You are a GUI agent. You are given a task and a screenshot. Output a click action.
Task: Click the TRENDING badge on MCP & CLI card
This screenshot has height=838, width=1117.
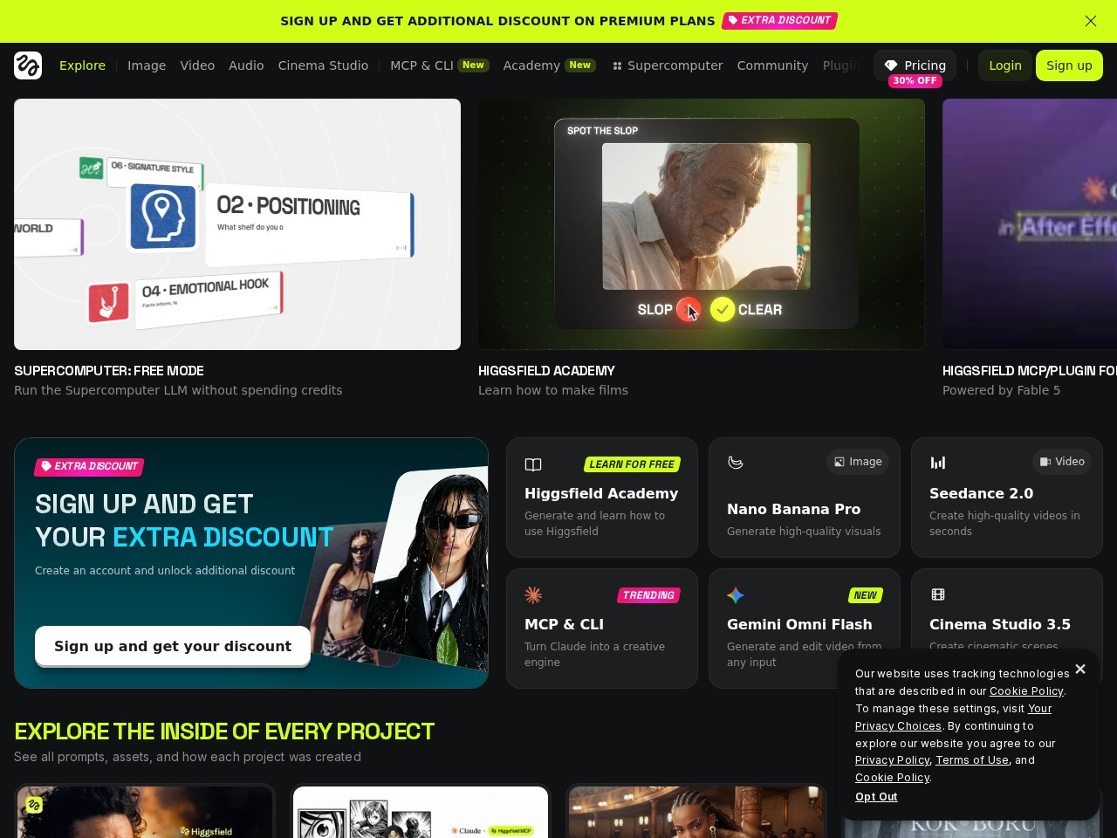point(648,595)
